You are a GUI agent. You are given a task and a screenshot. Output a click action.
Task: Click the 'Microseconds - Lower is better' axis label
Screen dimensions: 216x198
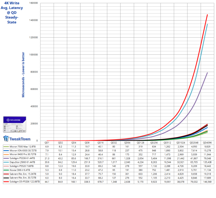[x=23, y=75]
